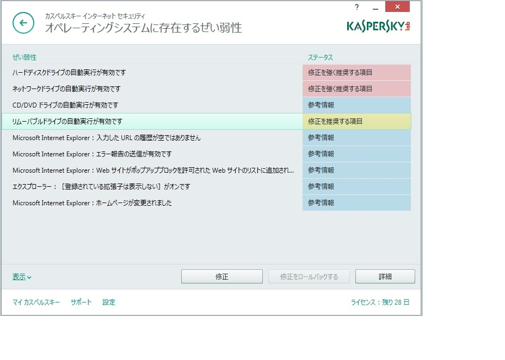Click 参考情報 status for Web サイト popup row
The image size is (505, 360).
(356, 170)
